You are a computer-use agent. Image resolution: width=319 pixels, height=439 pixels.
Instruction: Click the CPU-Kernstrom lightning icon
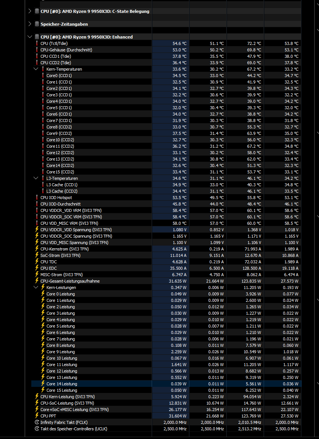tap(37, 249)
